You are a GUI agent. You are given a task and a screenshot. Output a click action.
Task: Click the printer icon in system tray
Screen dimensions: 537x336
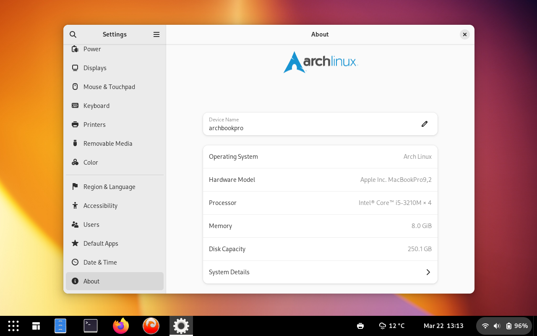tap(360, 326)
